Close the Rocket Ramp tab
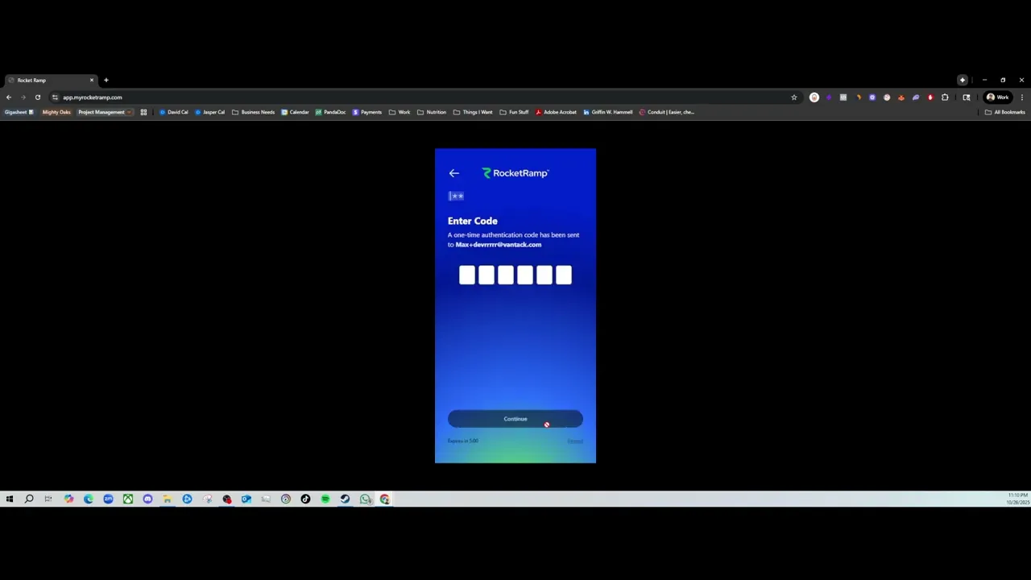The width and height of the screenshot is (1031, 580). coord(92,81)
